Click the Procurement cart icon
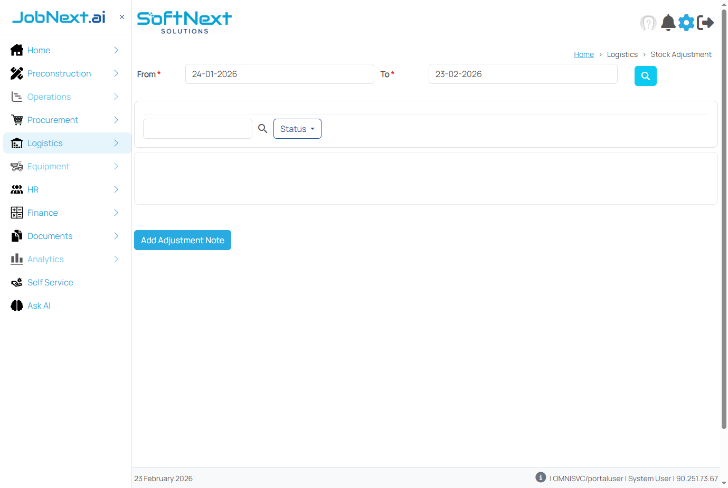The image size is (728, 488). (16, 120)
